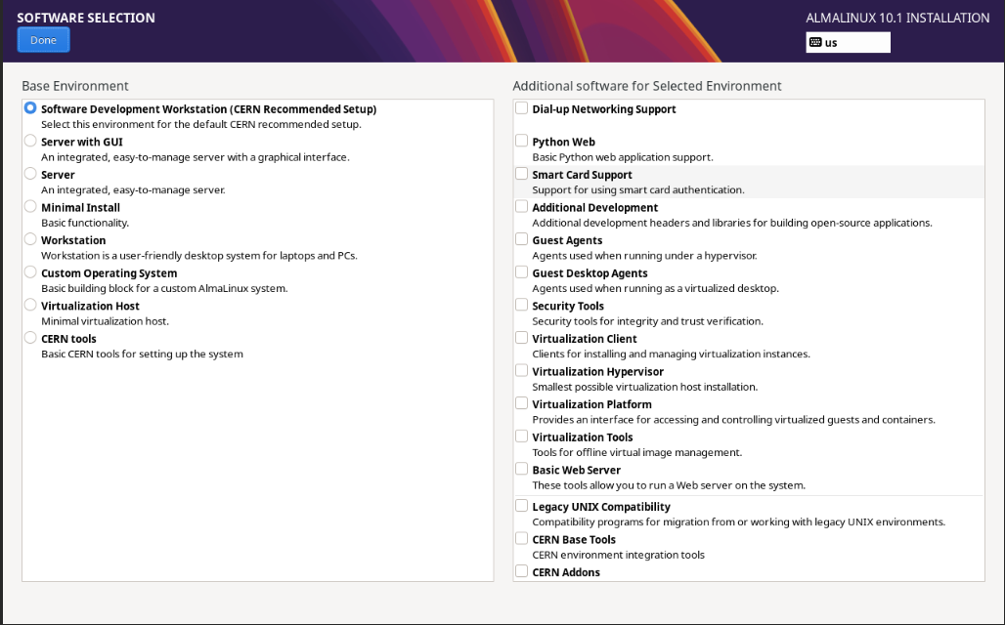This screenshot has width=1005, height=625.
Task: Check the Python Web option
Action: [x=521, y=141]
